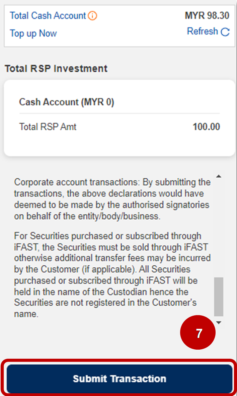The width and height of the screenshot is (237, 396).
Task: Click the down arrow below the scrollbar
Action: (x=219, y=322)
